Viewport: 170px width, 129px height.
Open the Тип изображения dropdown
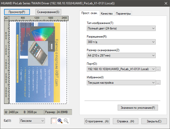121,28
